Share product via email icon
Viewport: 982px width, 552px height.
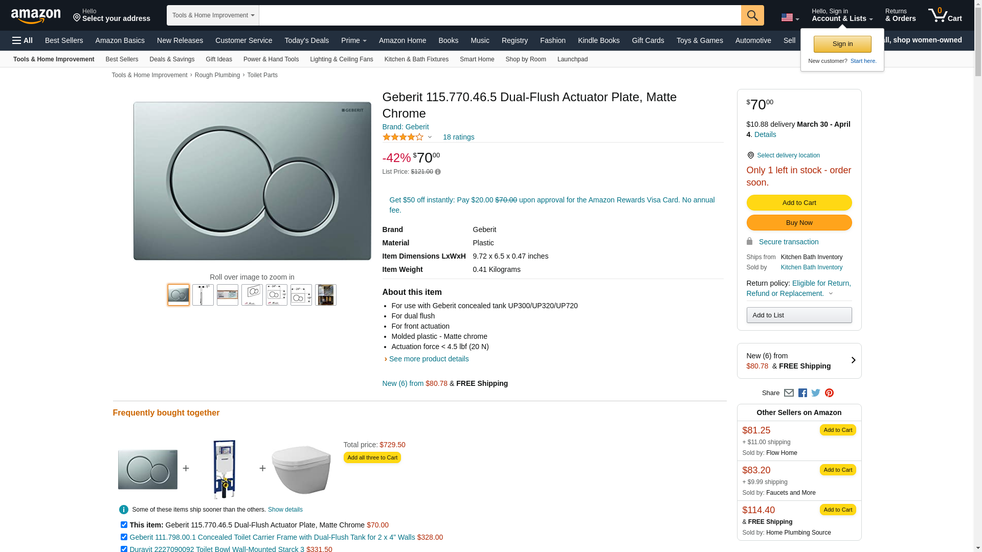[x=789, y=393]
